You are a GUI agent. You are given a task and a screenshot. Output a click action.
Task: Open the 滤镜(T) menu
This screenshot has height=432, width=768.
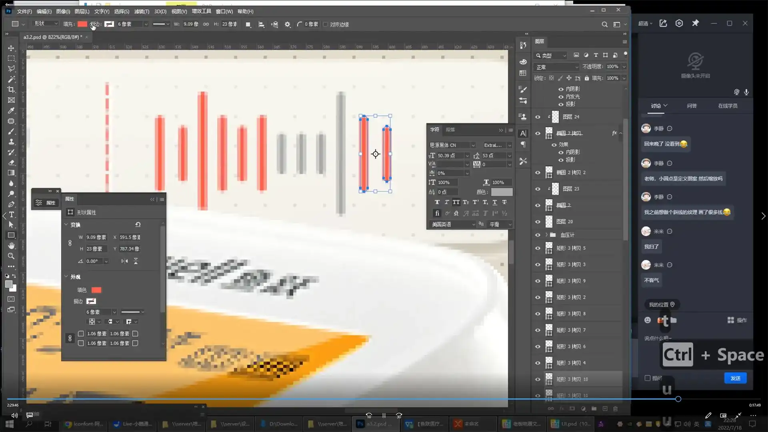pyautogui.click(x=141, y=11)
